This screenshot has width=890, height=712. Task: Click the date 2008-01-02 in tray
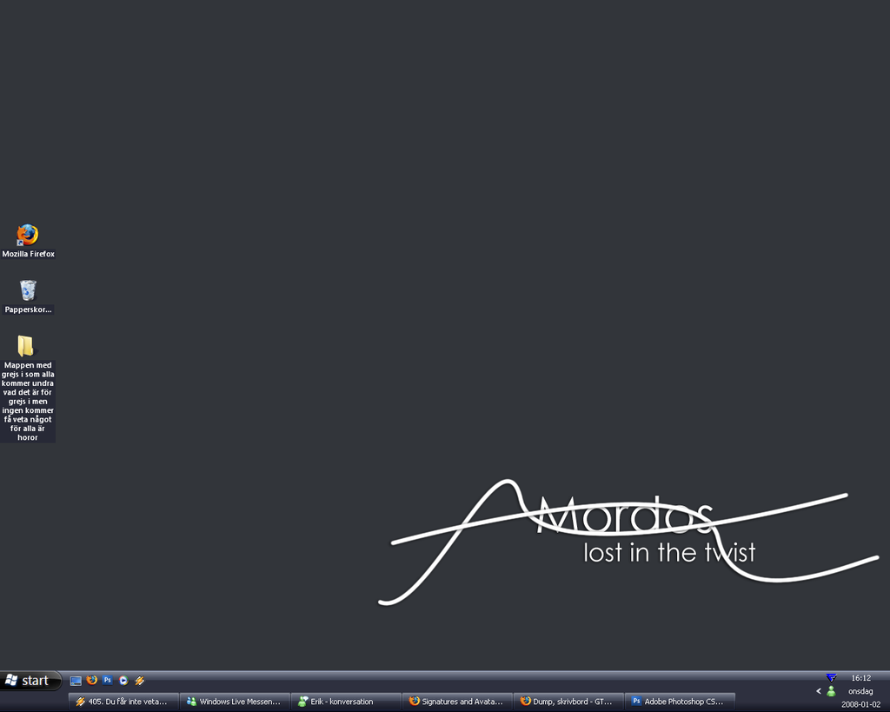[x=860, y=704]
